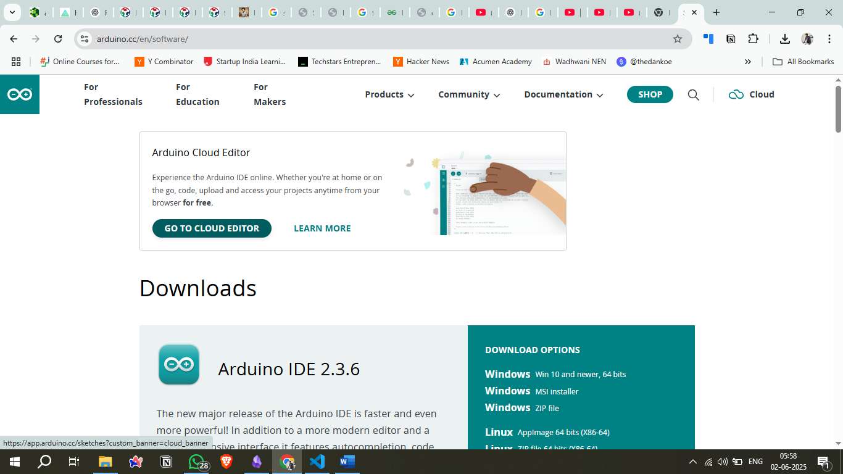Download the Windows ZIP file
Viewport: 843px width, 474px height.
click(x=522, y=407)
